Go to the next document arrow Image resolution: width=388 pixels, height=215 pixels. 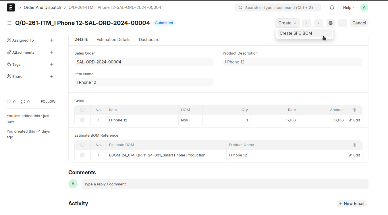pos(318,23)
